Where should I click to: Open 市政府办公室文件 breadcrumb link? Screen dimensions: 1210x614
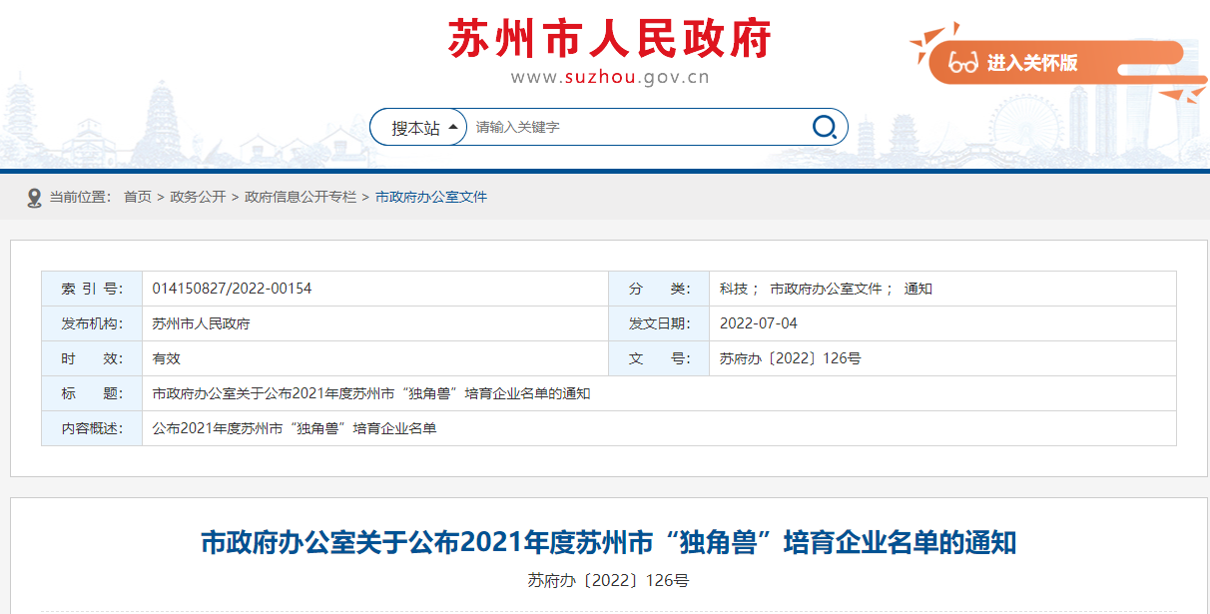(x=431, y=198)
